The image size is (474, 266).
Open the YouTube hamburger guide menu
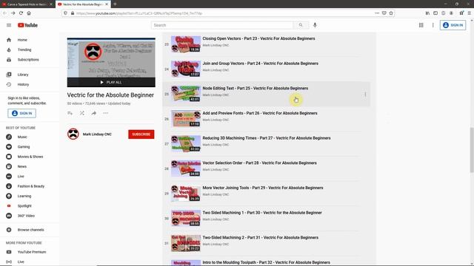(9, 25)
